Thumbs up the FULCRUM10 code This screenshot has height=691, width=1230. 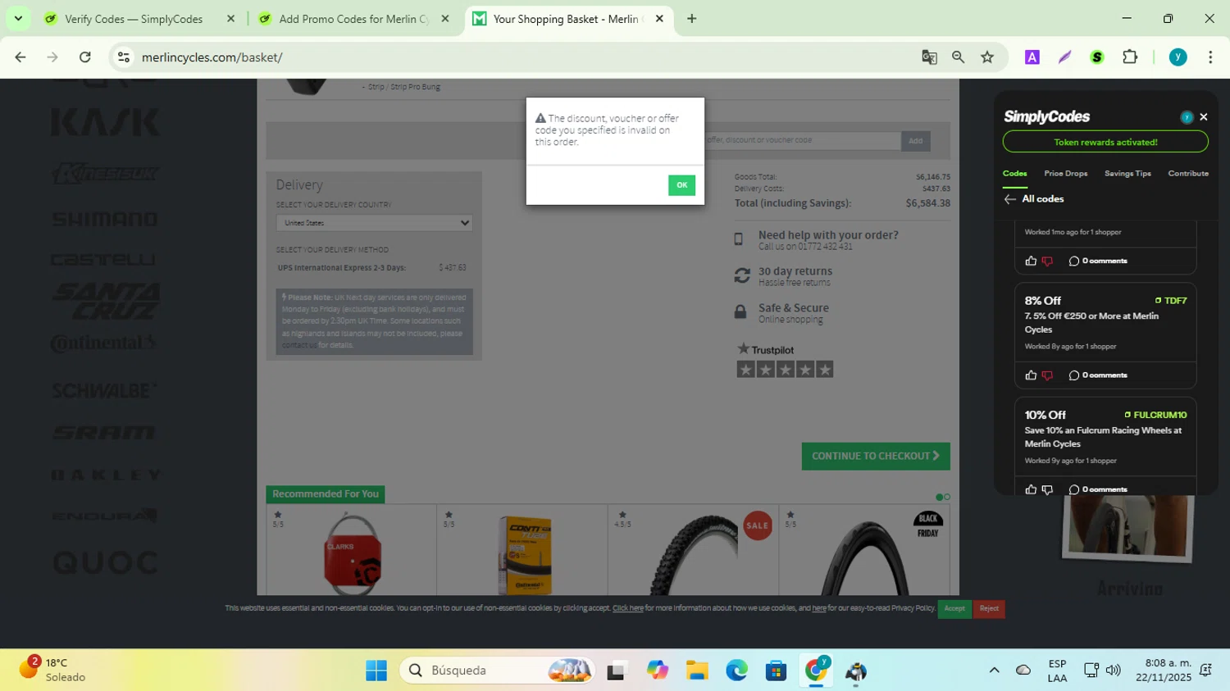coord(1031,489)
